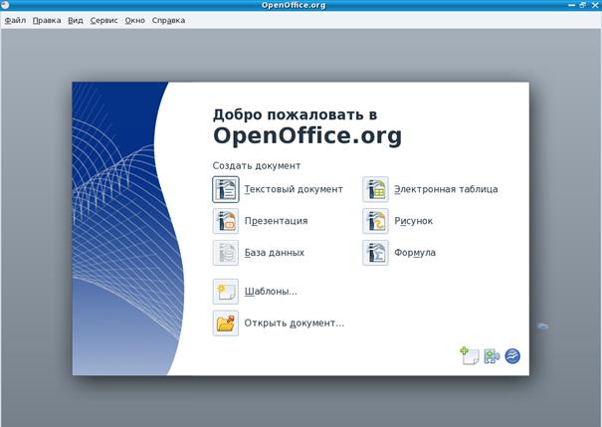602x427 pixels.
Task: Close the OpenOffice.org window
Action: tap(595, 5)
